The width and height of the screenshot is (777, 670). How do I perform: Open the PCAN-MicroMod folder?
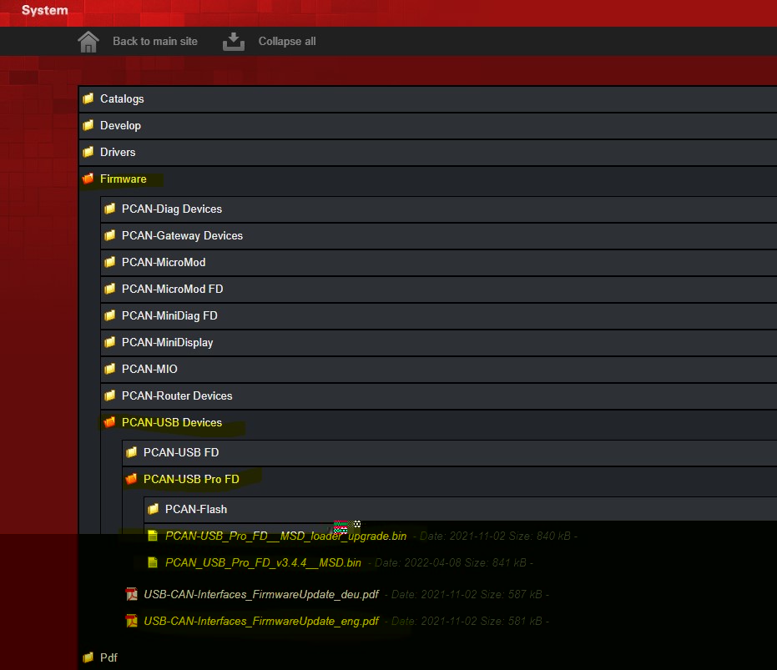coord(164,262)
